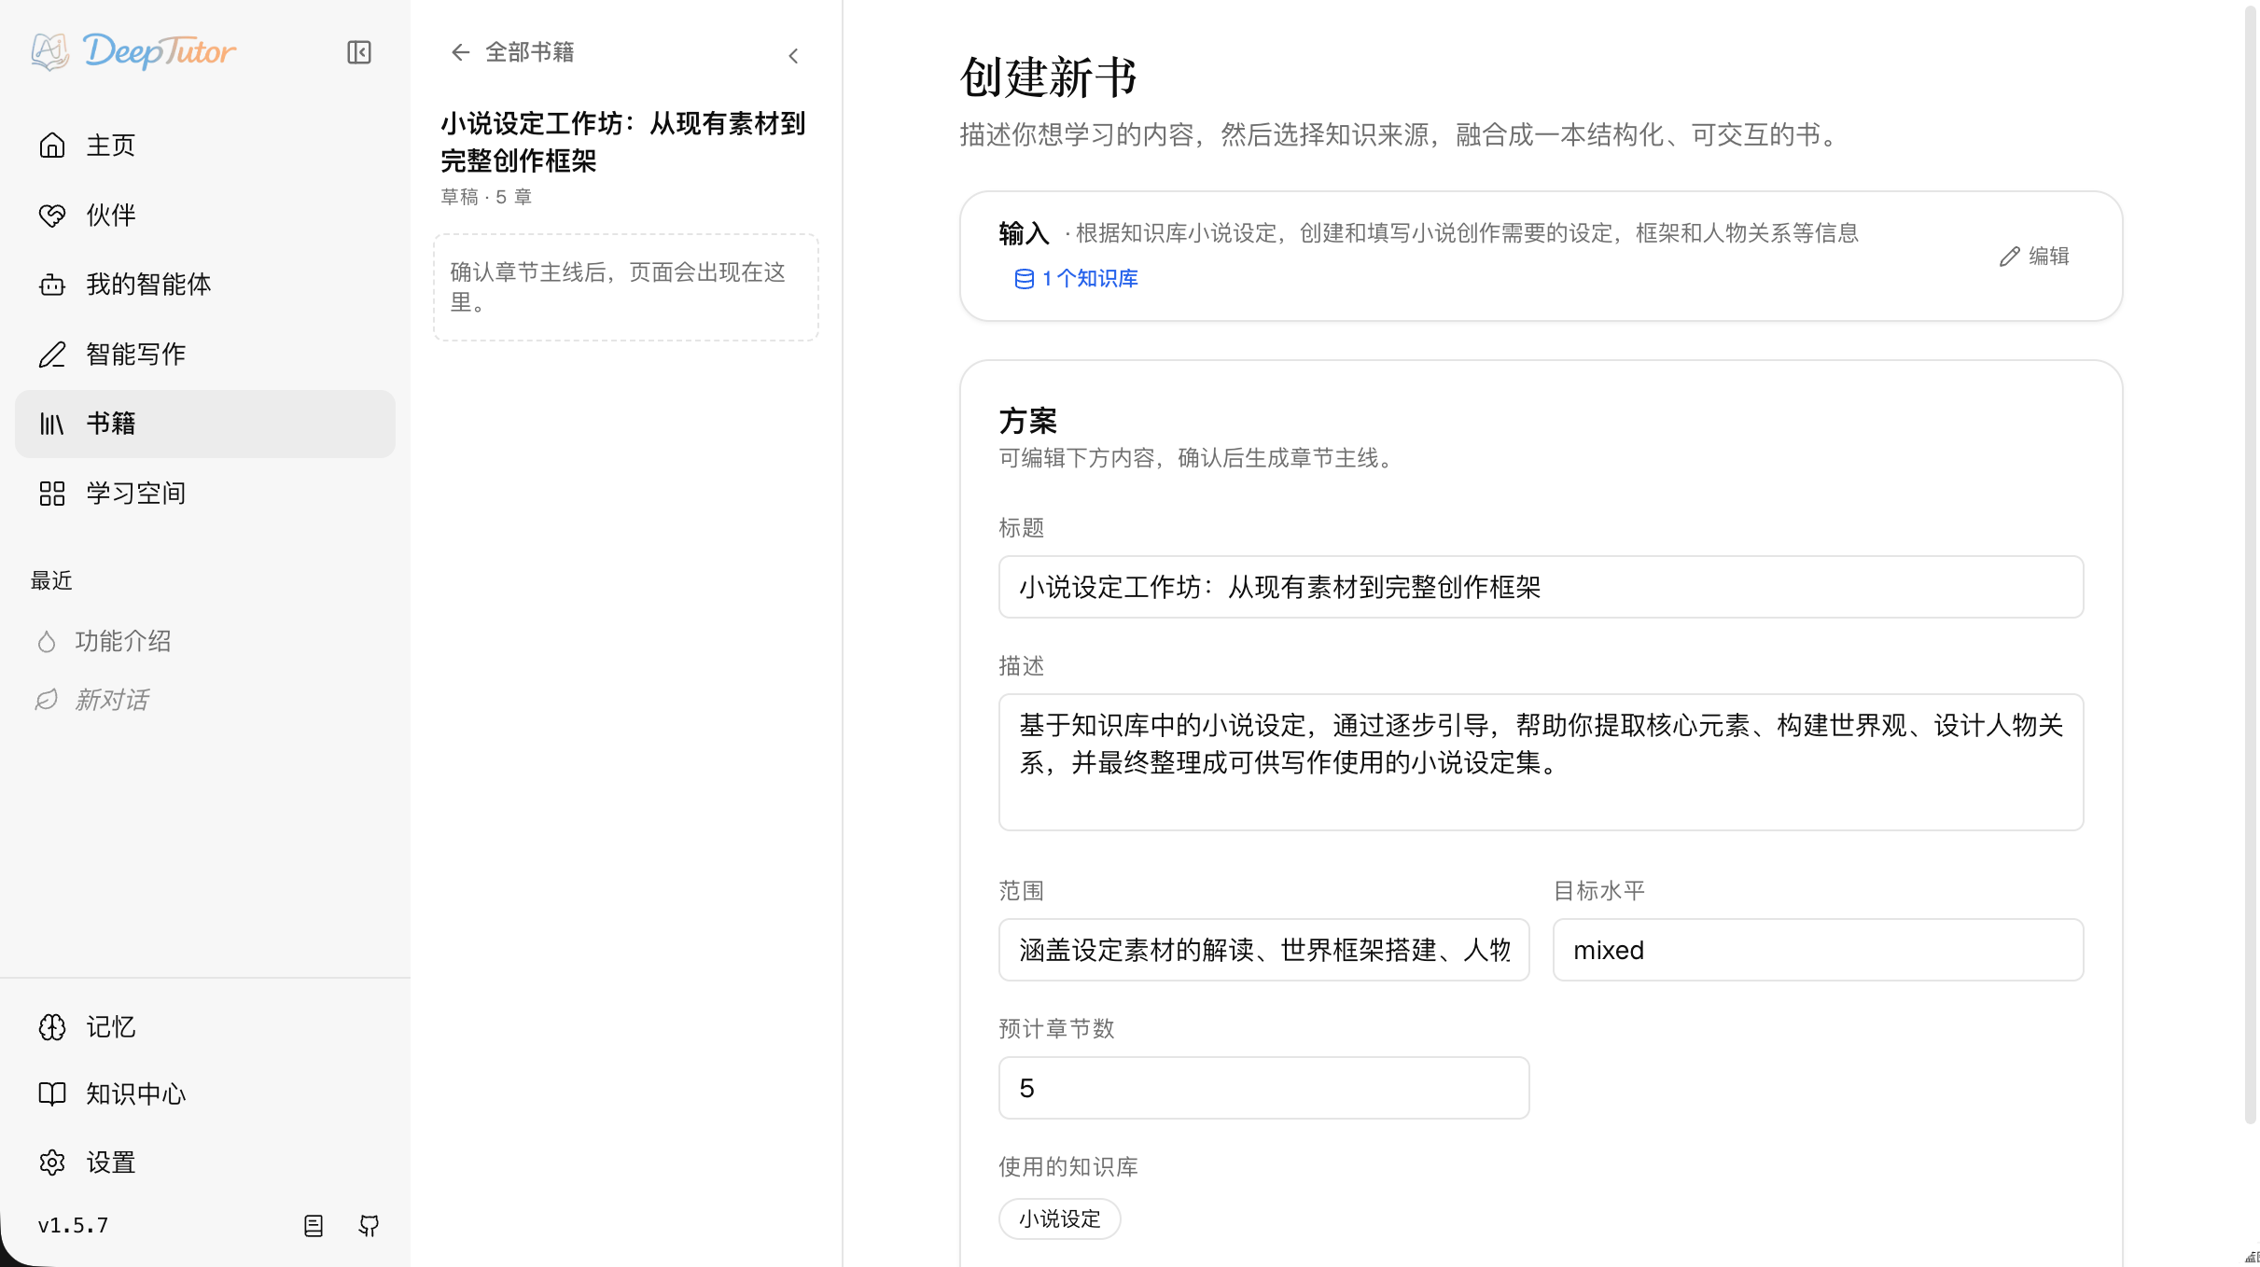This screenshot has width=2260, height=1267.
Task: Click the 目标水平 mixed field
Action: [x=1818, y=950]
